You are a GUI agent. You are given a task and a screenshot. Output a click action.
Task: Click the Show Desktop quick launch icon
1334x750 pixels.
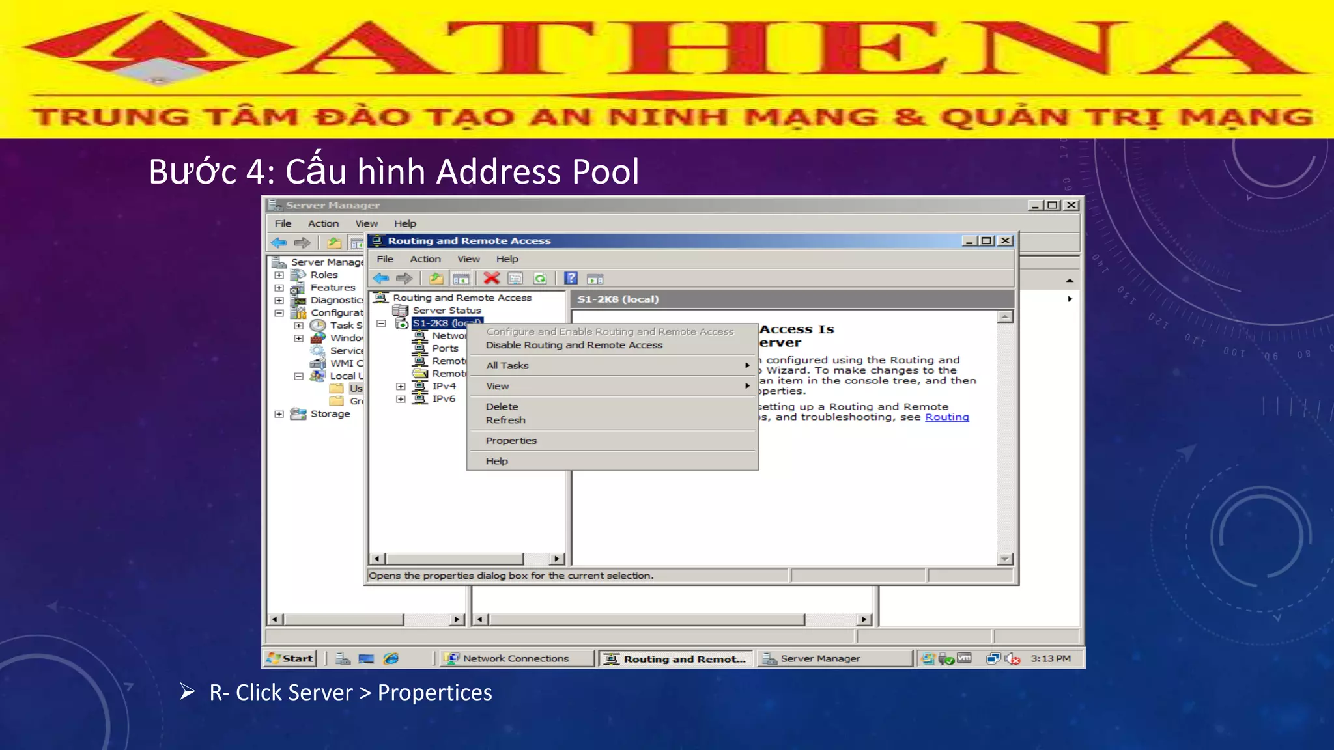(x=367, y=658)
